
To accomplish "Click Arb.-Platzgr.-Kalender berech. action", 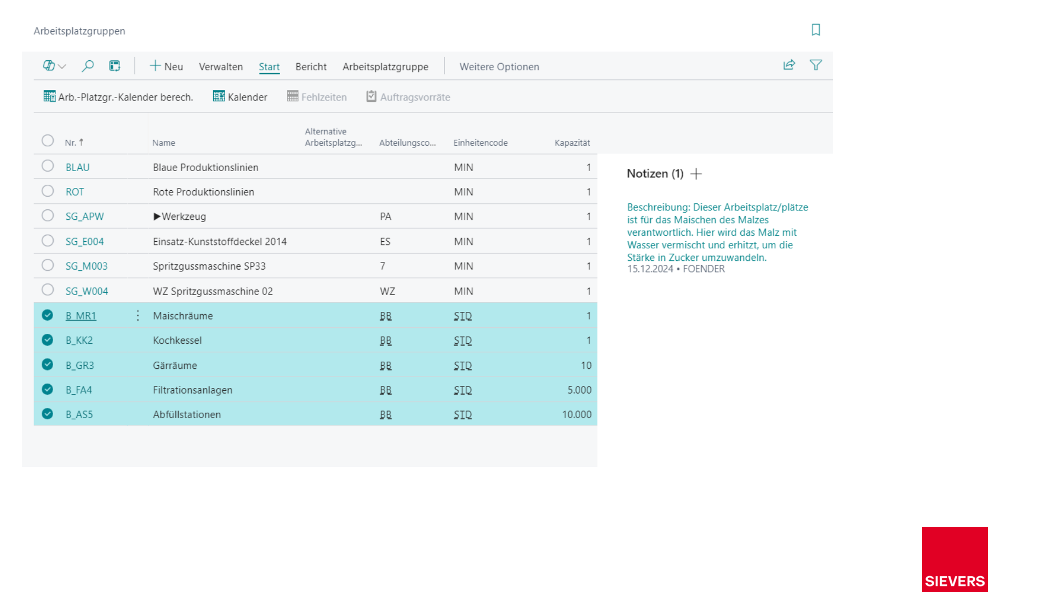I will click(118, 97).
